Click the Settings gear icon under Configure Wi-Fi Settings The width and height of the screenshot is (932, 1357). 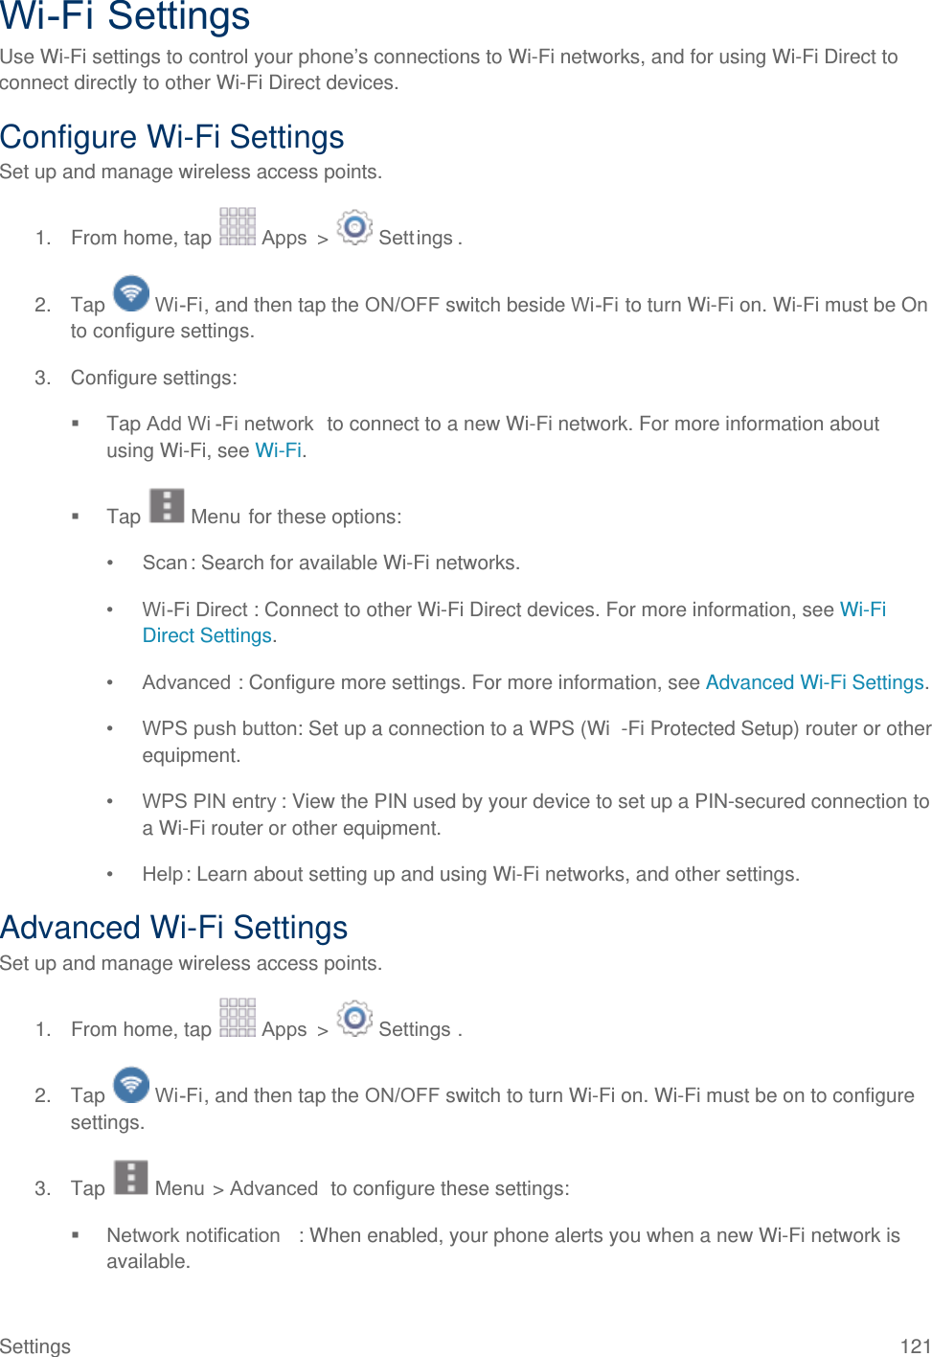click(x=354, y=227)
